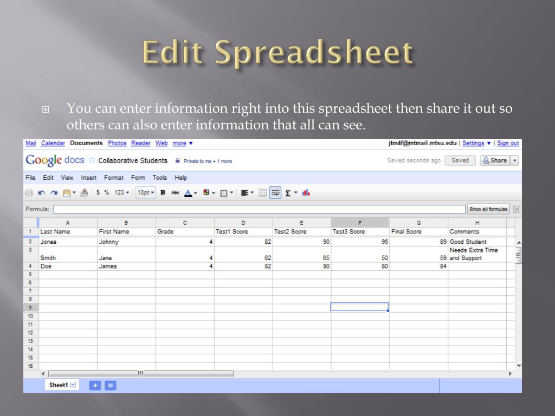Close the formula bar with X
The height and width of the screenshot is (416, 555).
517,210
